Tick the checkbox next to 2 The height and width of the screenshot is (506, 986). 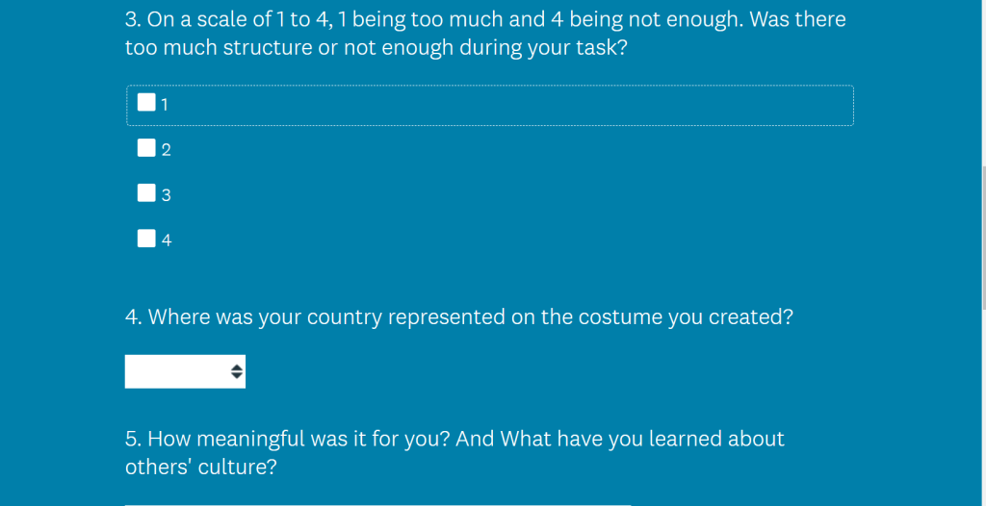coord(146,148)
